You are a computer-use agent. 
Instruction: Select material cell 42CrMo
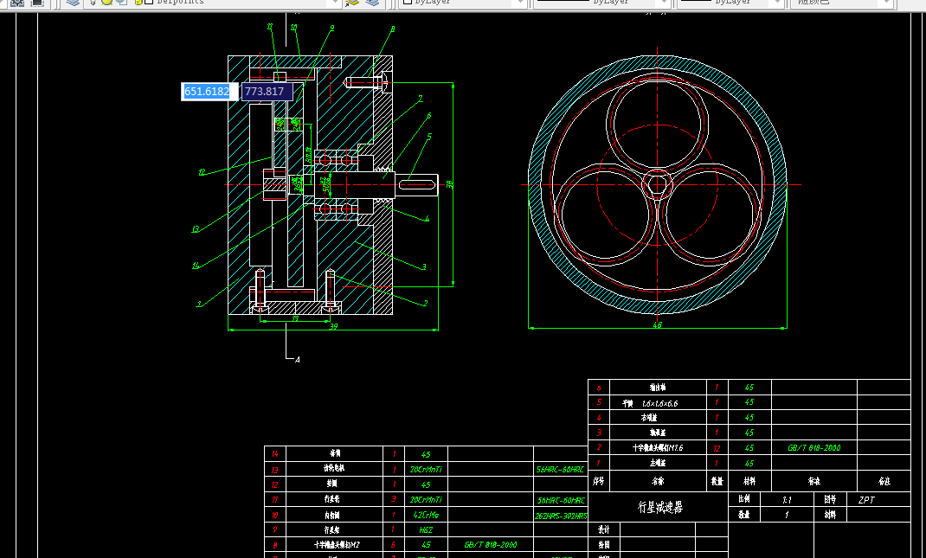tap(426, 515)
